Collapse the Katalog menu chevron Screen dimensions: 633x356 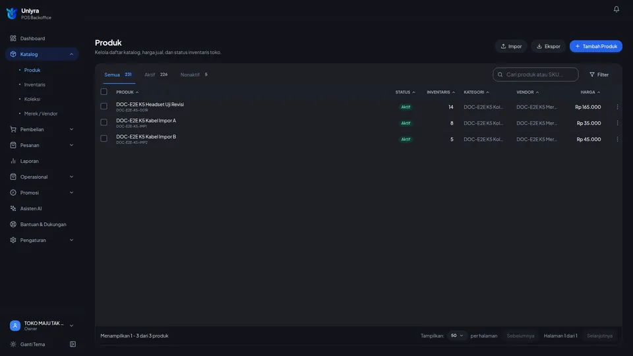click(x=71, y=54)
